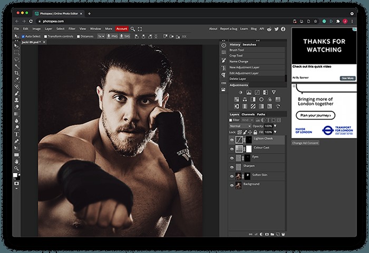Open the Learn link
The width and height of the screenshot is (369, 253).
click(x=244, y=29)
